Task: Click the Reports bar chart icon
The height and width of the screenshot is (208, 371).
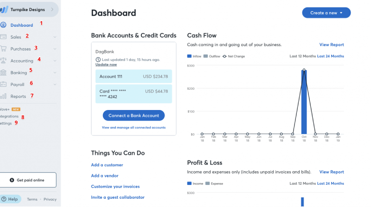Action: coord(3,96)
